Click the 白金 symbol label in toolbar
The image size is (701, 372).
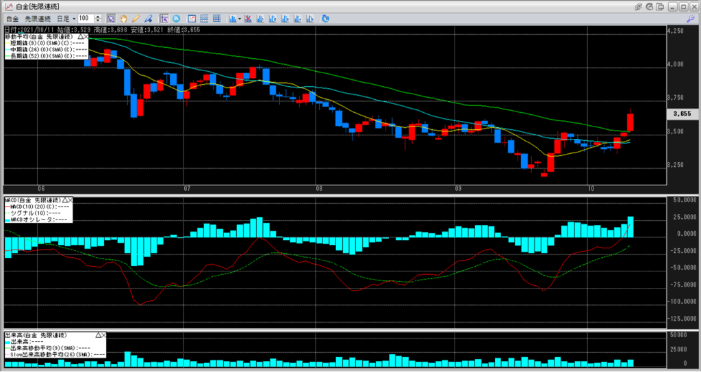(x=12, y=18)
